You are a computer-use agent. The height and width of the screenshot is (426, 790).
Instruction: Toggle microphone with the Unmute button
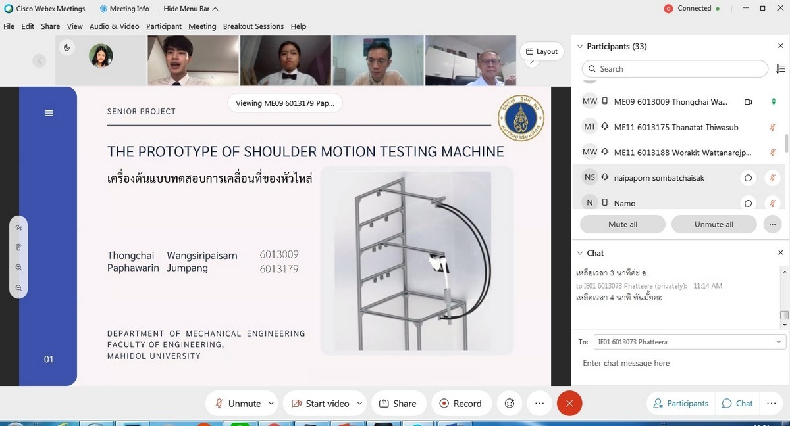tap(237, 404)
